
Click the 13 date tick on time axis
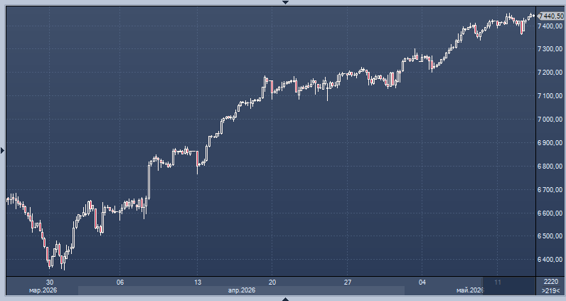[x=198, y=282]
